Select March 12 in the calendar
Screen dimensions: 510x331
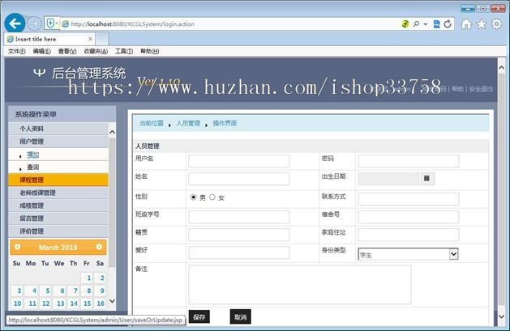tap(46, 303)
